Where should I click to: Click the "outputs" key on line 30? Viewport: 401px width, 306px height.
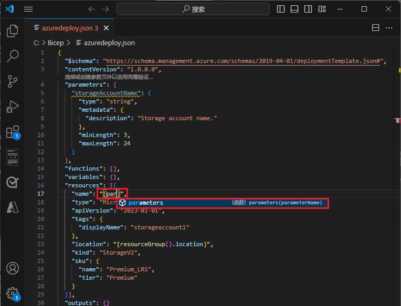point(80,303)
